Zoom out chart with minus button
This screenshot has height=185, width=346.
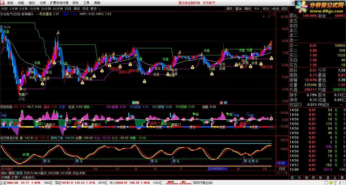(282, 173)
